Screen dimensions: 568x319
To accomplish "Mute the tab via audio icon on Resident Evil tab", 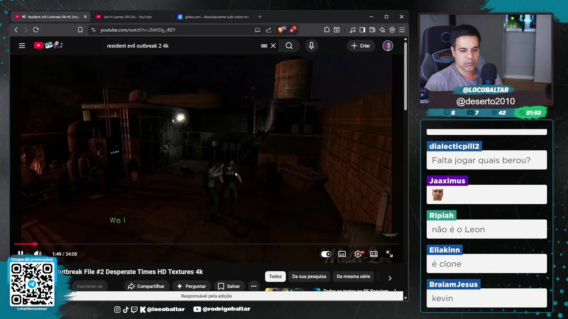I will (x=24, y=17).
